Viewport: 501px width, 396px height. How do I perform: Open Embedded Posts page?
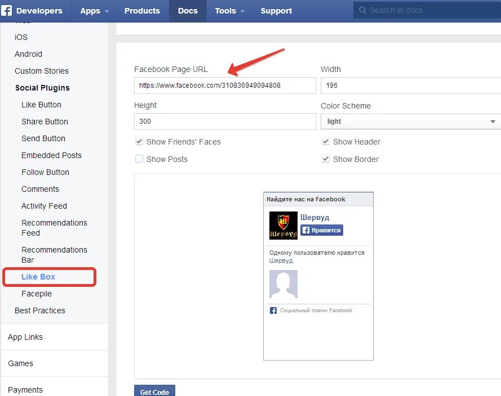[x=51, y=156]
